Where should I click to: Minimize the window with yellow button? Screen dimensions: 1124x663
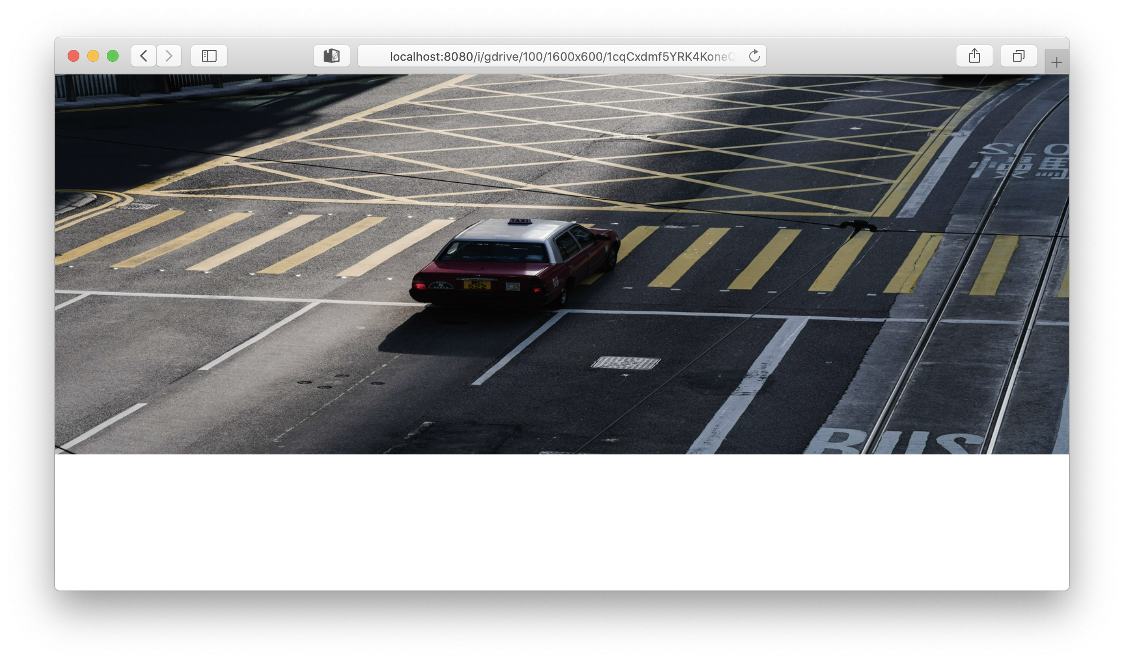pyautogui.click(x=93, y=56)
